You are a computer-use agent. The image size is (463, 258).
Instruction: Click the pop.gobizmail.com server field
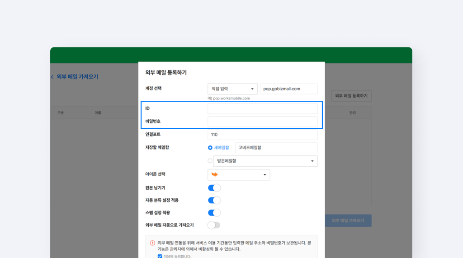pos(289,89)
